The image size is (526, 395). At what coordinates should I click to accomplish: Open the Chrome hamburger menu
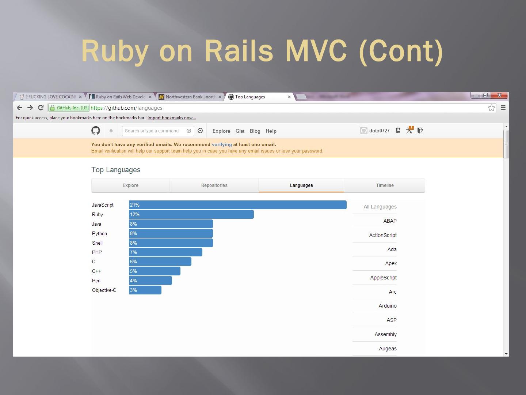(503, 108)
